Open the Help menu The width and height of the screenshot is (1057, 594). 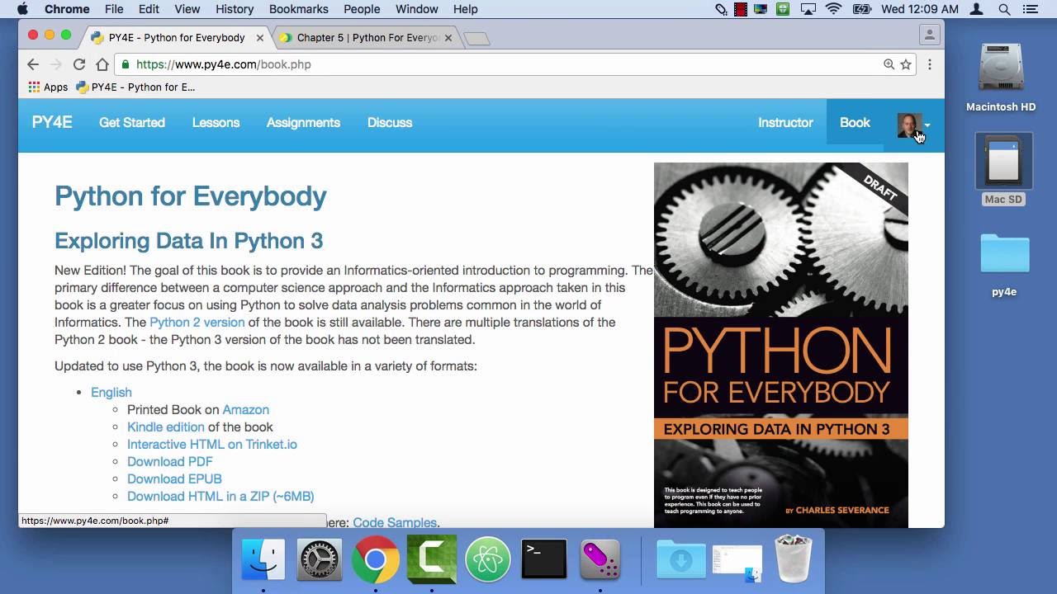[466, 9]
